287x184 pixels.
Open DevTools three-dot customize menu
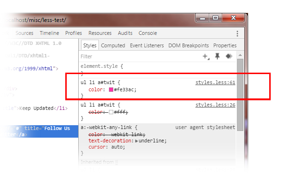click(238, 33)
